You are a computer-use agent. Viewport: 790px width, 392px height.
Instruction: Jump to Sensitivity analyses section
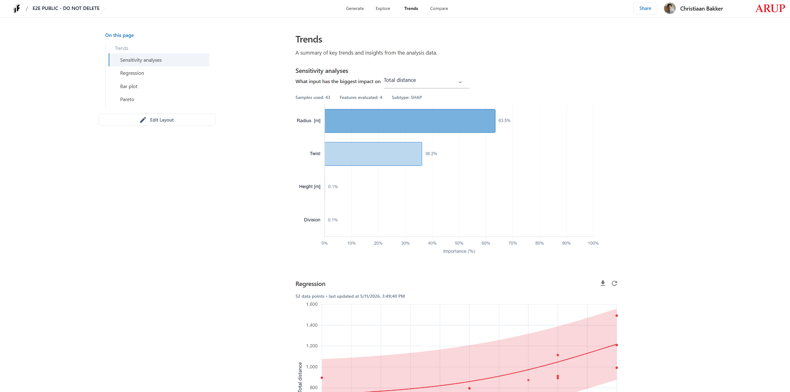click(159, 60)
